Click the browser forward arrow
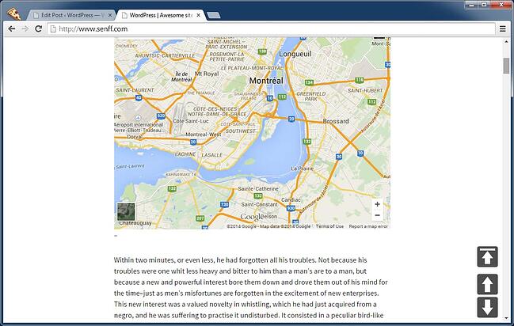 point(25,28)
